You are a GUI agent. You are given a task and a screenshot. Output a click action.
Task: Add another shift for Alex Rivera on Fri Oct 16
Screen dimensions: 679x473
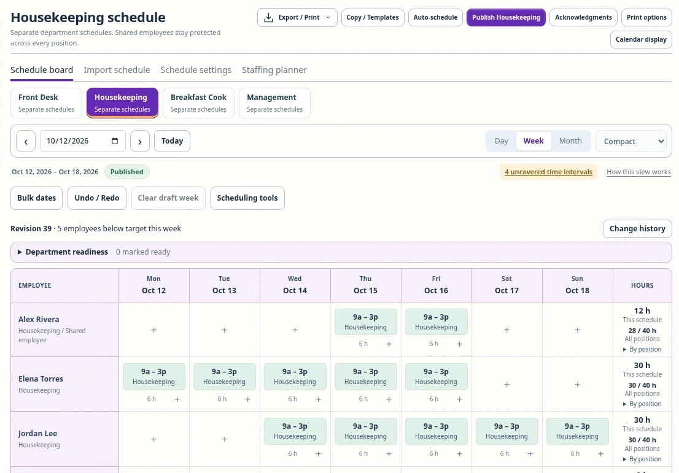pos(459,344)
